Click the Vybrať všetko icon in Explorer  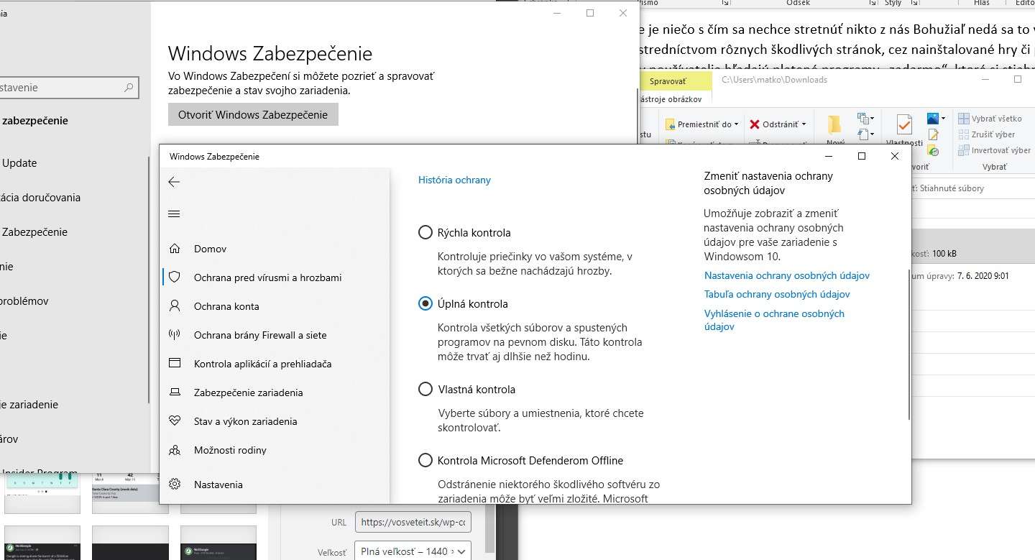tap(964, 119)
